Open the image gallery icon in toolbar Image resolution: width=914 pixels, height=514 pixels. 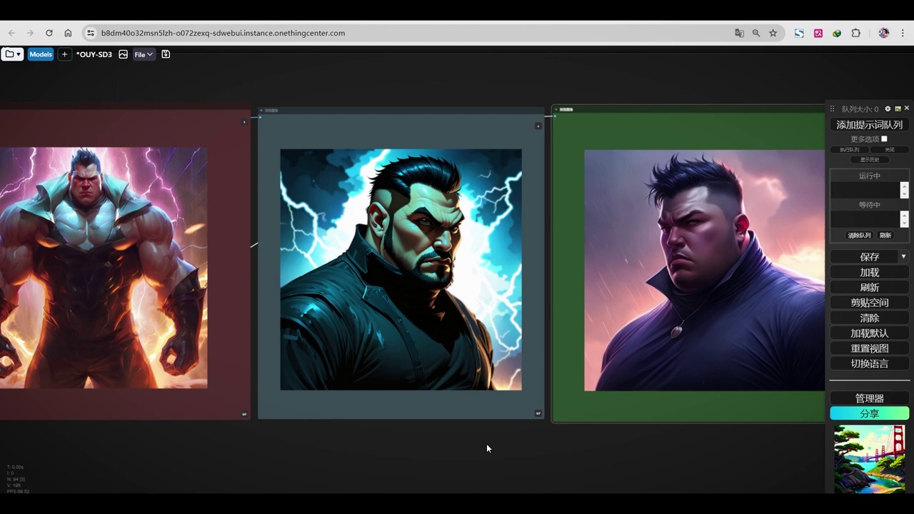click(x=124, y=54)
